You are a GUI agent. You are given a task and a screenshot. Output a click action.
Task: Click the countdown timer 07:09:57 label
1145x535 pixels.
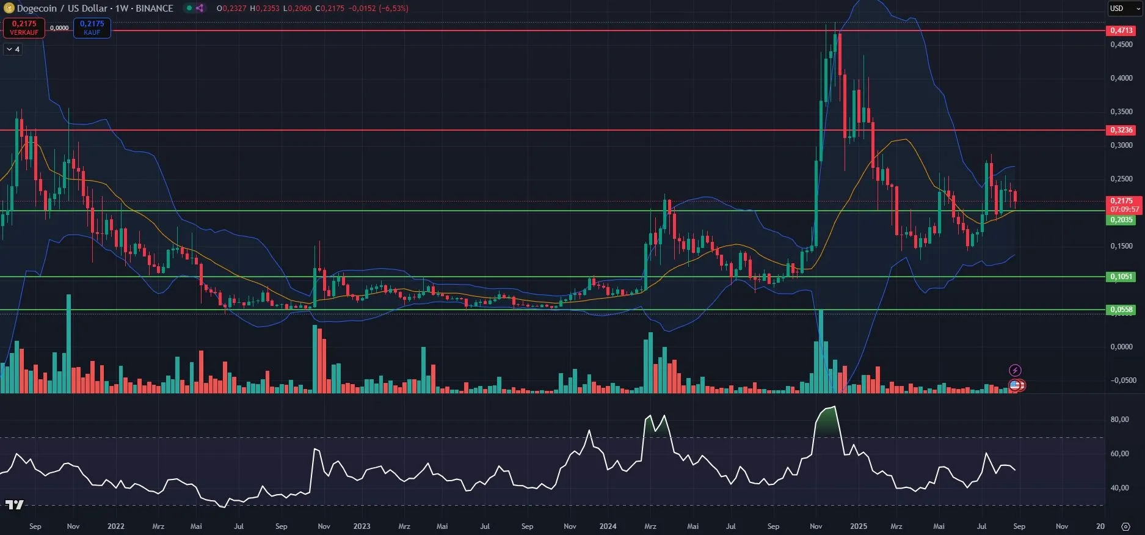(x=1124, y=209)
